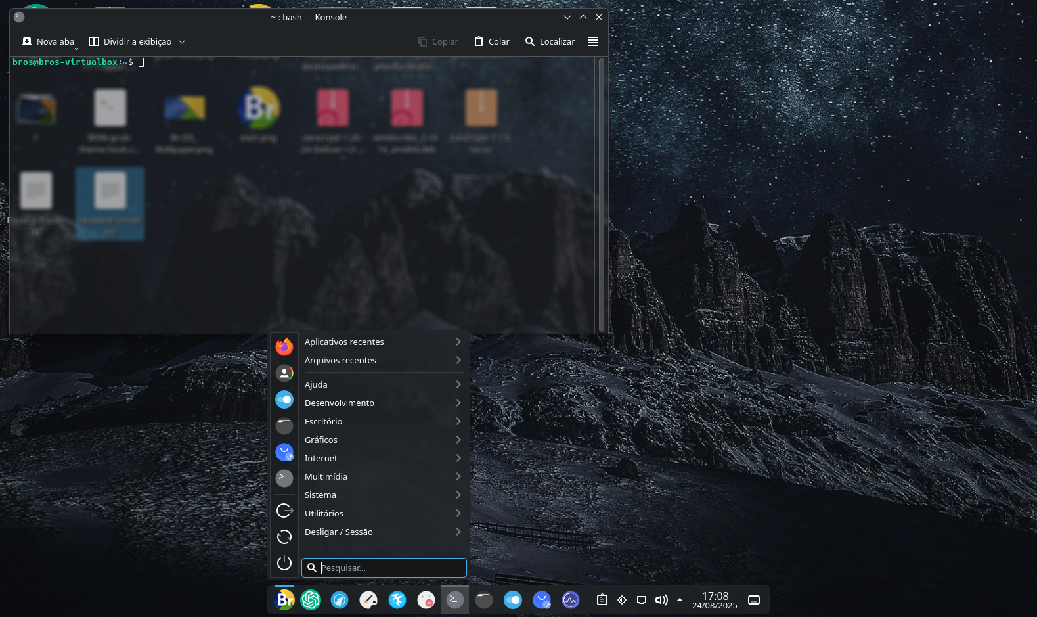Open the calculator app in the taskbar
Screen dimensions: 1037x617
[x=426, y=600]
